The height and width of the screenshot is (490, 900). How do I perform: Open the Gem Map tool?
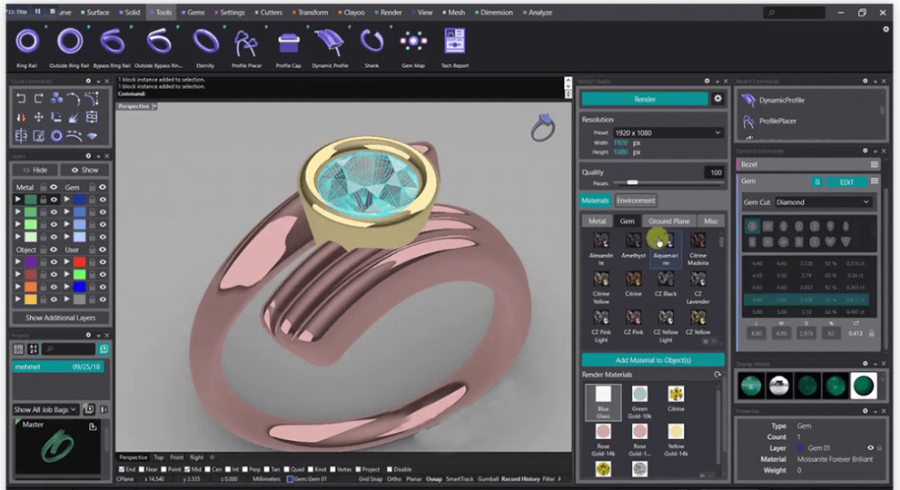click(413, 42)
